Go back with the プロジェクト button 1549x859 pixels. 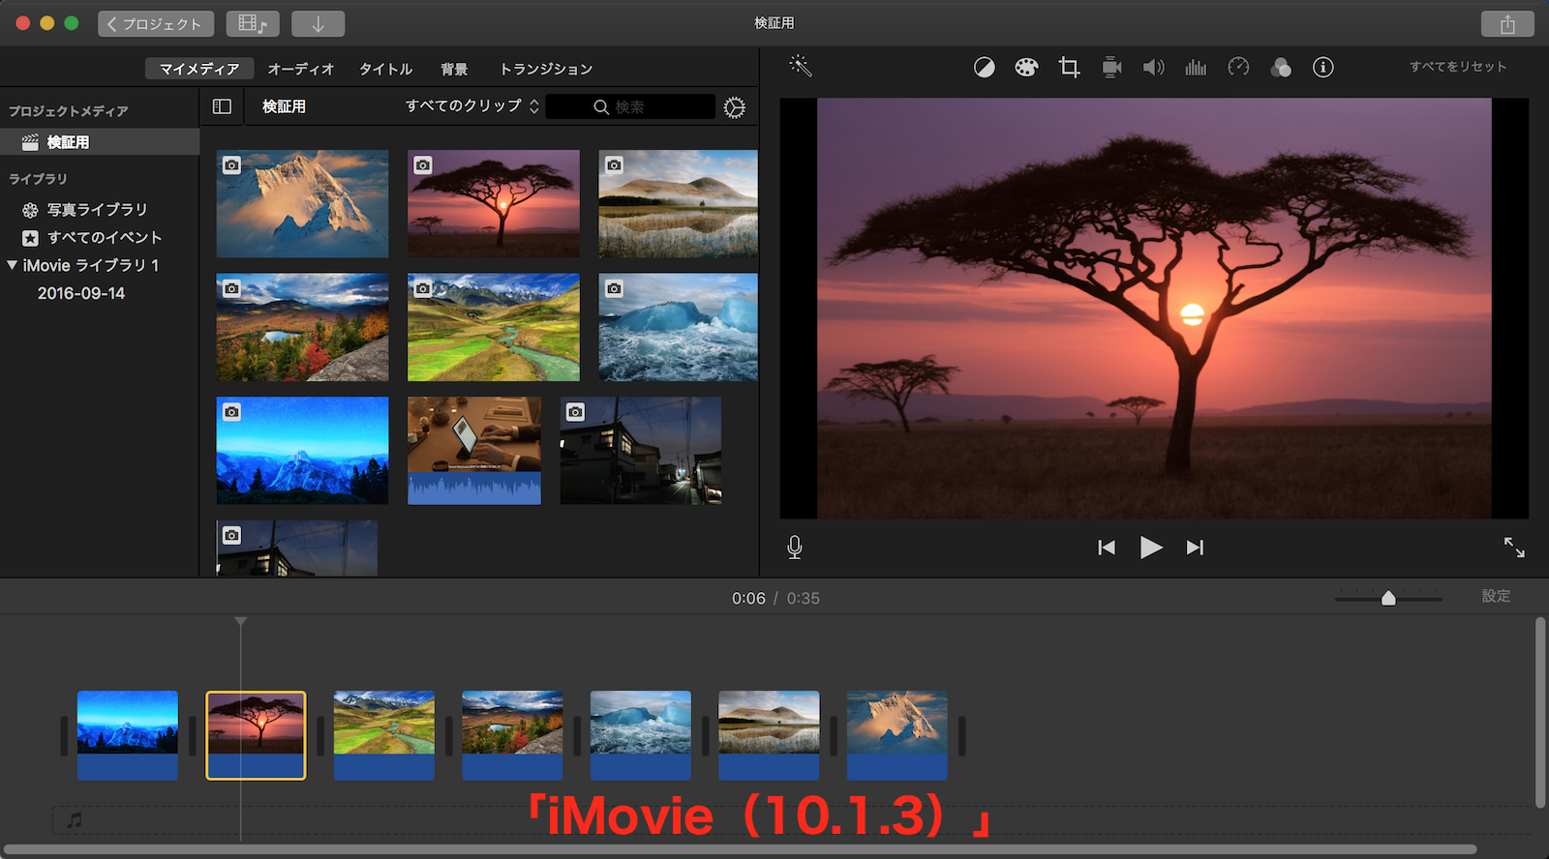[155, 23]
